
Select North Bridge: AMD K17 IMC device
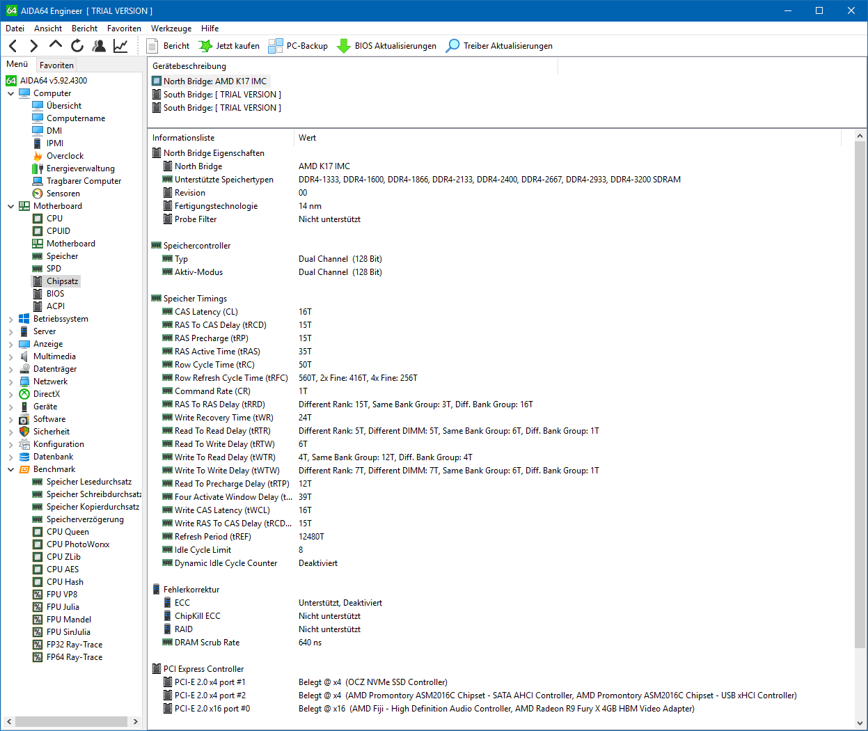pyautogui.click(x=215, y=81)
